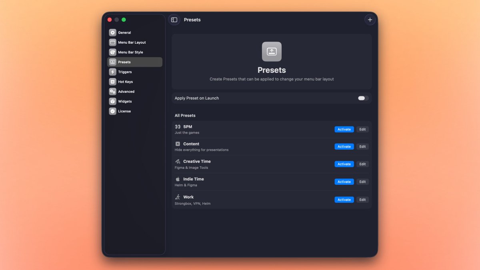Activate the Work preset
Screen dimensions: 480x270
click(344, 200)
